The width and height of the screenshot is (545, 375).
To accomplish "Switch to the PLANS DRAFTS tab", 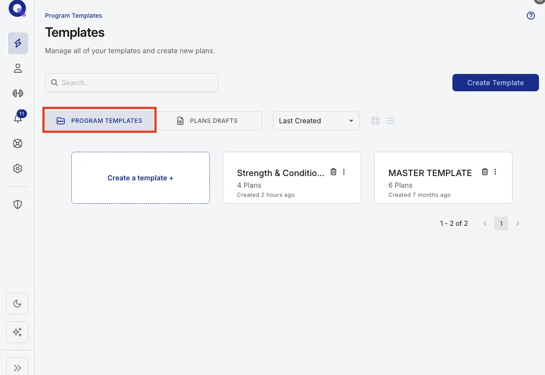I will pyautogui.click(x=208, y=121).
